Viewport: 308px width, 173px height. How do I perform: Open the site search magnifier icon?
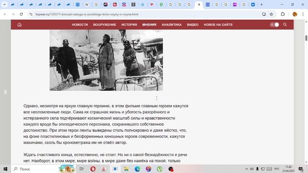pyautogui.click(x=285, y=25)
